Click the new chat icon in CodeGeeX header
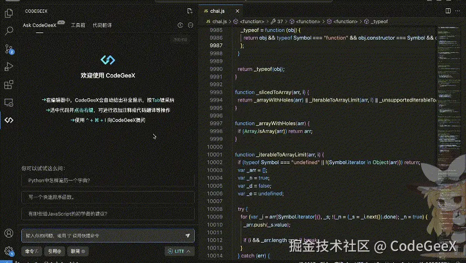Screen dimensions: 466x263 190,11
